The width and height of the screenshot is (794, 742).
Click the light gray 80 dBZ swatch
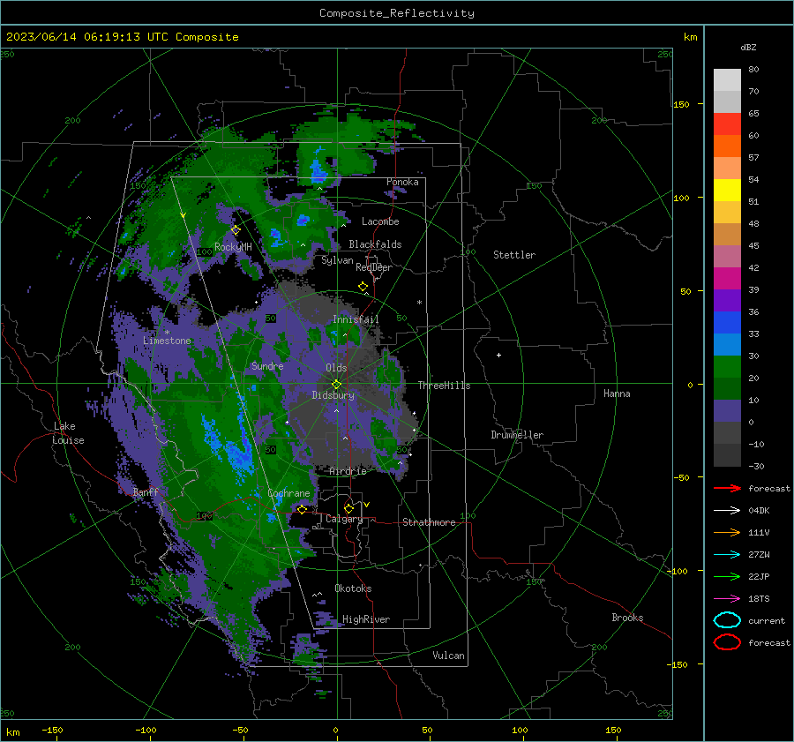[x=727, y=79]
